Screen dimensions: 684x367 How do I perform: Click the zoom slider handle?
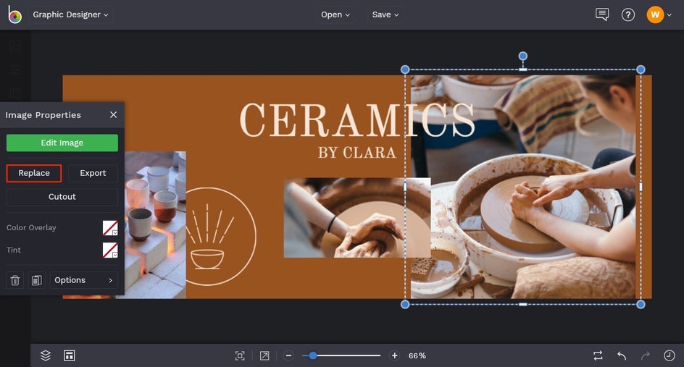pyautogui.click(x=313, y=355)
